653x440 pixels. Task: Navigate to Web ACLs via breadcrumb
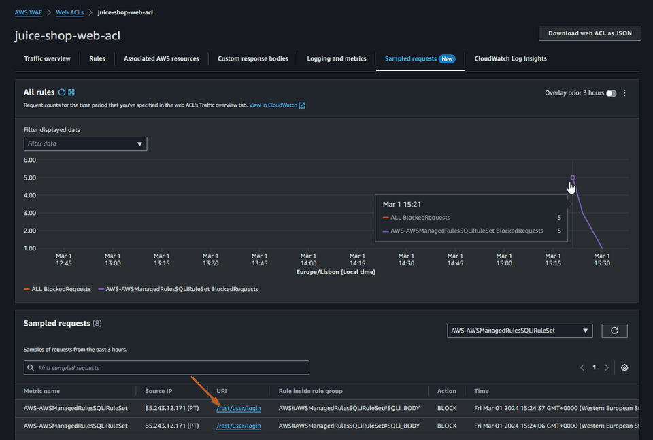point(71,12)
